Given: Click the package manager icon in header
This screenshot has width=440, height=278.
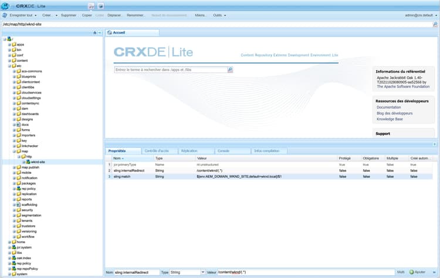Looking at the screenshot, I should click(92, 6).
